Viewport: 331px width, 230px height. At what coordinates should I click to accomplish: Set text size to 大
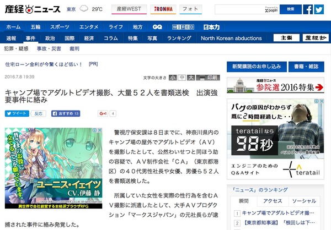coord(191,78)
